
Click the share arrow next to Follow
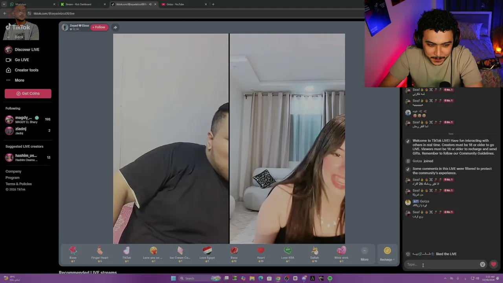click(115, 27)
